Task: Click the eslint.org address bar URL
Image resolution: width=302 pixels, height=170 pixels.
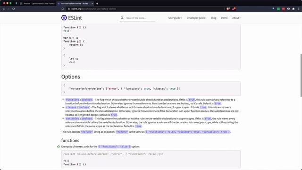Action: pyautogui.click(x=93, y=9)
